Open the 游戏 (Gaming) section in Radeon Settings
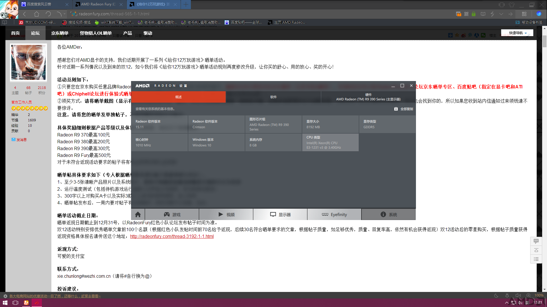This screenshot has height=307, width=547. point(172,214)
